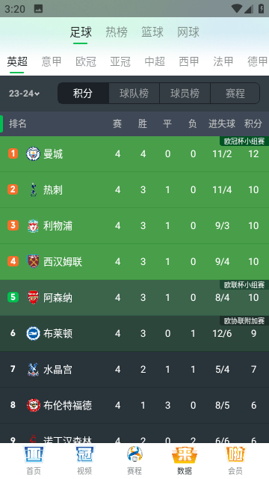Select the 篮球 basketball tab

point(152,32)
